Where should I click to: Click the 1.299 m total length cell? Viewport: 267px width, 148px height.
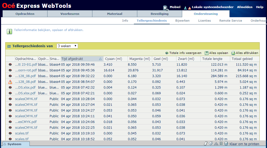coord(221,88)
